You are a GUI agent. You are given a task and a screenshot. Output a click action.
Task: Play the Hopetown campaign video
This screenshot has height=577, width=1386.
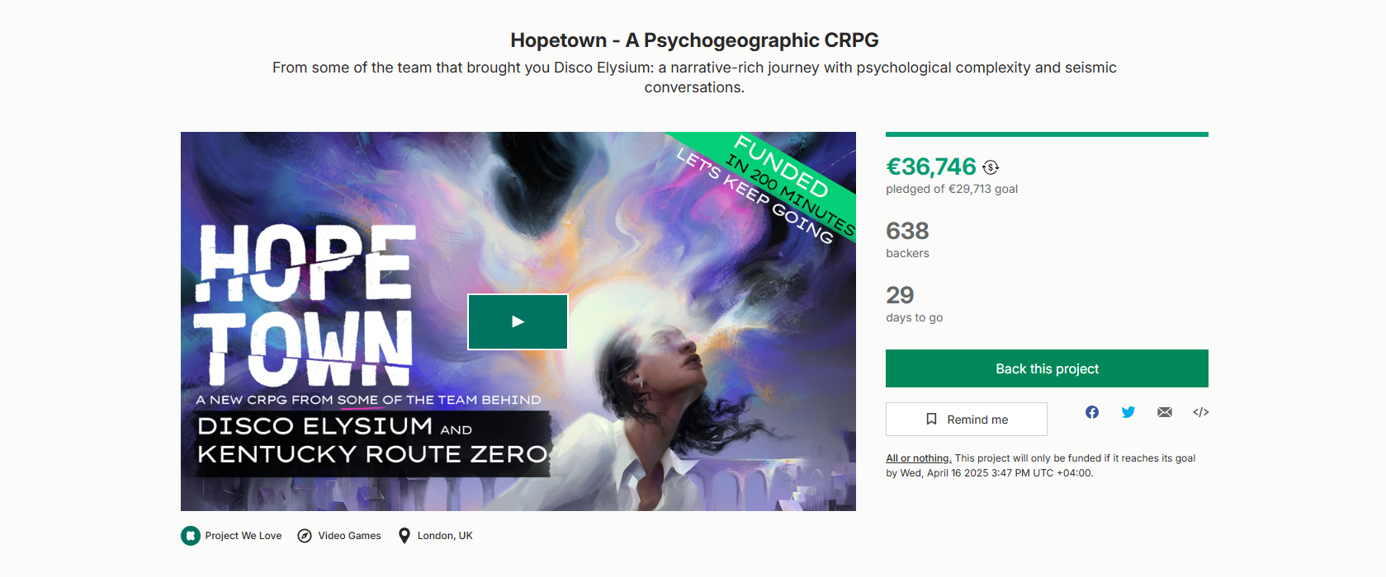518,321
